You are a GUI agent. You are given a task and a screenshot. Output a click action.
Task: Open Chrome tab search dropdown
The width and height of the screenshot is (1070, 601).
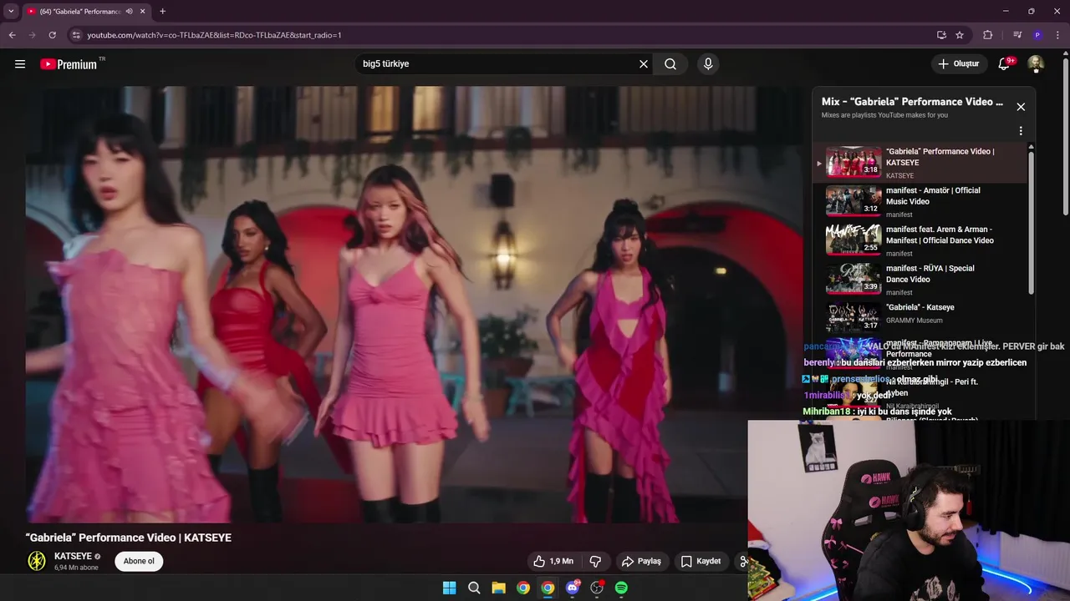pos(11,12)
